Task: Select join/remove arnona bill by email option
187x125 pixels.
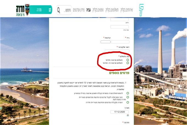Action: pyautogui.click(x=128, y=93)
